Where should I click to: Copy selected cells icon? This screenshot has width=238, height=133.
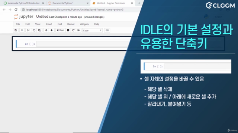(34, 30)
